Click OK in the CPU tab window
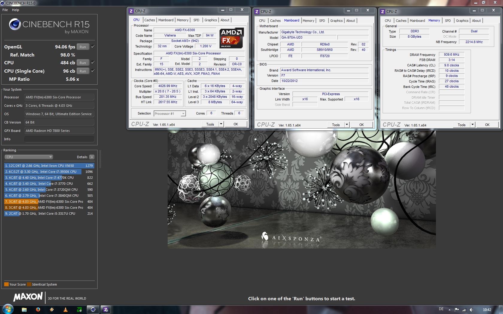503x314 pixels. tap(236, 124)
